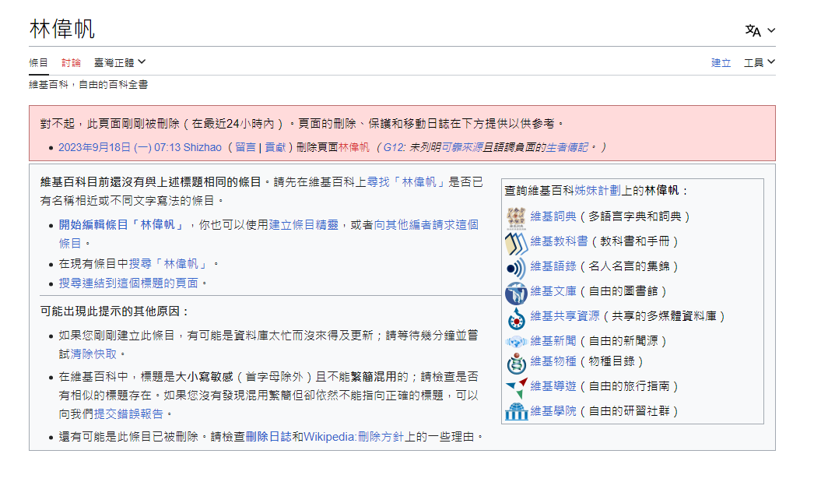Click the page heading 林偉帆
The image size is (821, 482).
(x=62, y=29)
